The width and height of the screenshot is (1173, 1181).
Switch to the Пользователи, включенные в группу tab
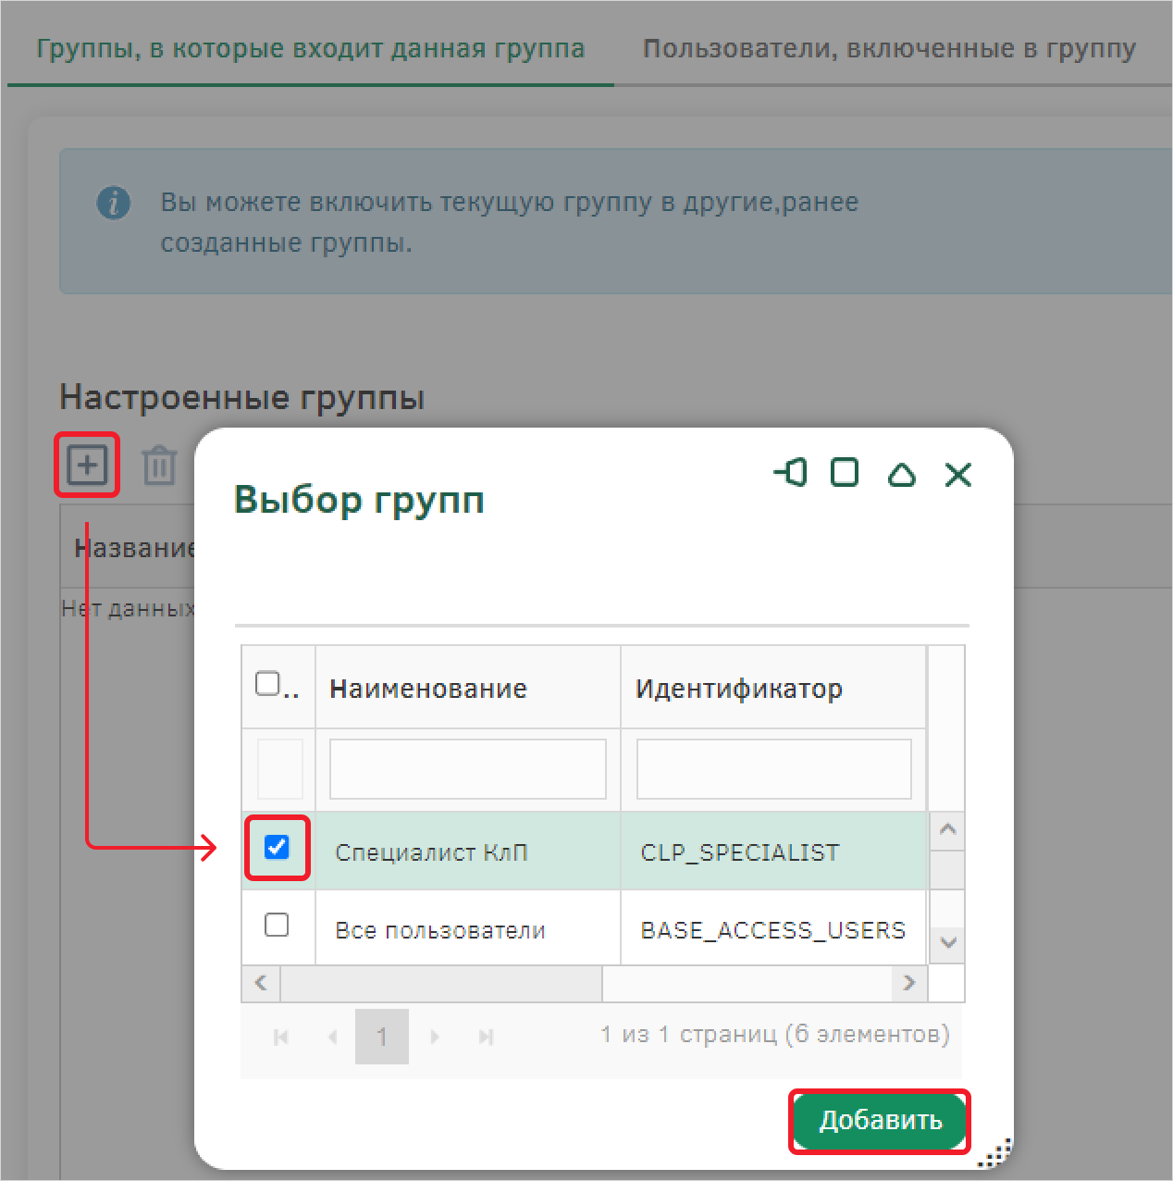click(889, 48)
